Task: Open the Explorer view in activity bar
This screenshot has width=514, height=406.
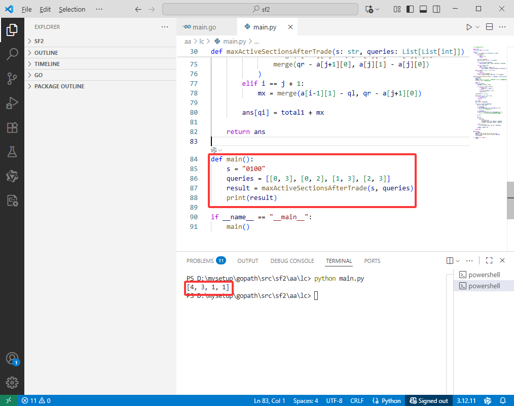Action: coord(12,30)
